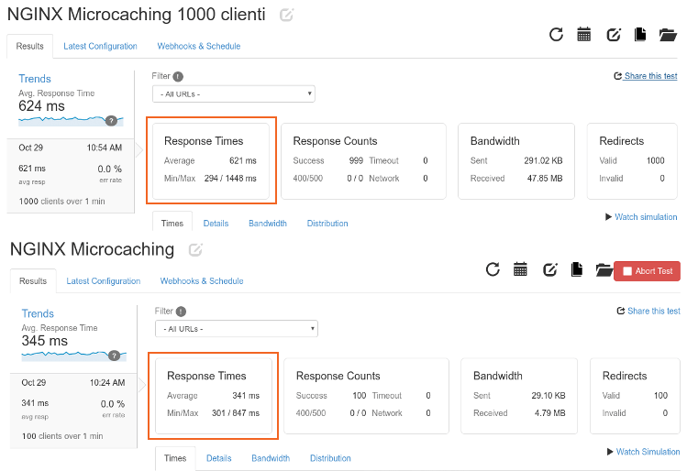This screenshot has width=687, height=471.
Task: Switch to the upper Details tab
Action: (216, 224)
